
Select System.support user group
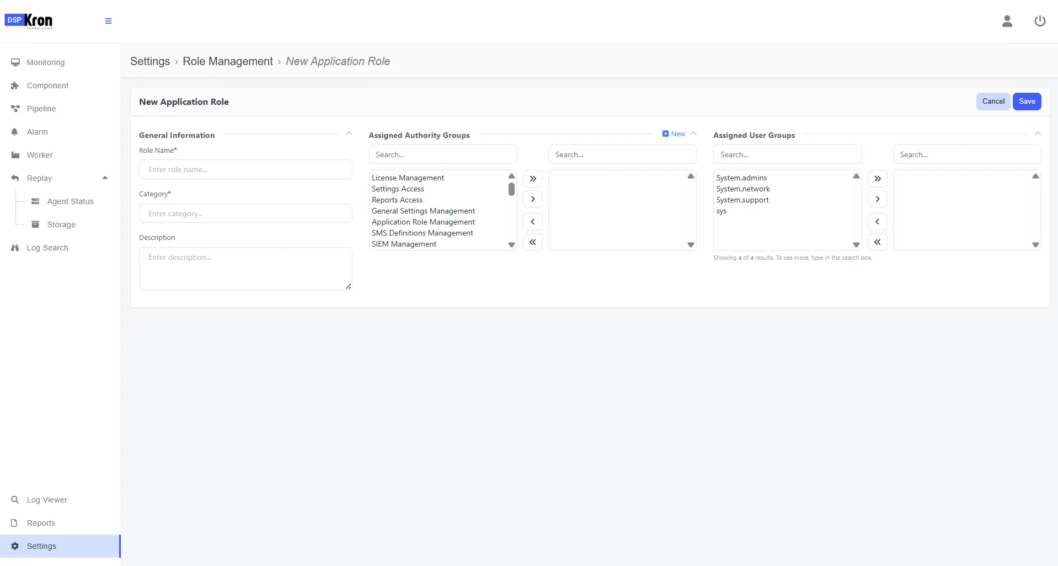(742, 200)
